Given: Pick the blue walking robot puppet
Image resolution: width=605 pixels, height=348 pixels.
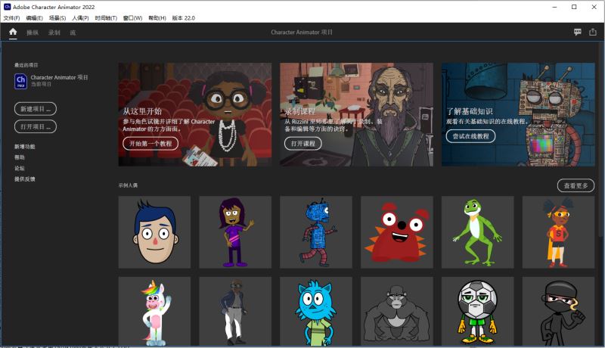Looking at the screenshot, I should pos(316,232).
